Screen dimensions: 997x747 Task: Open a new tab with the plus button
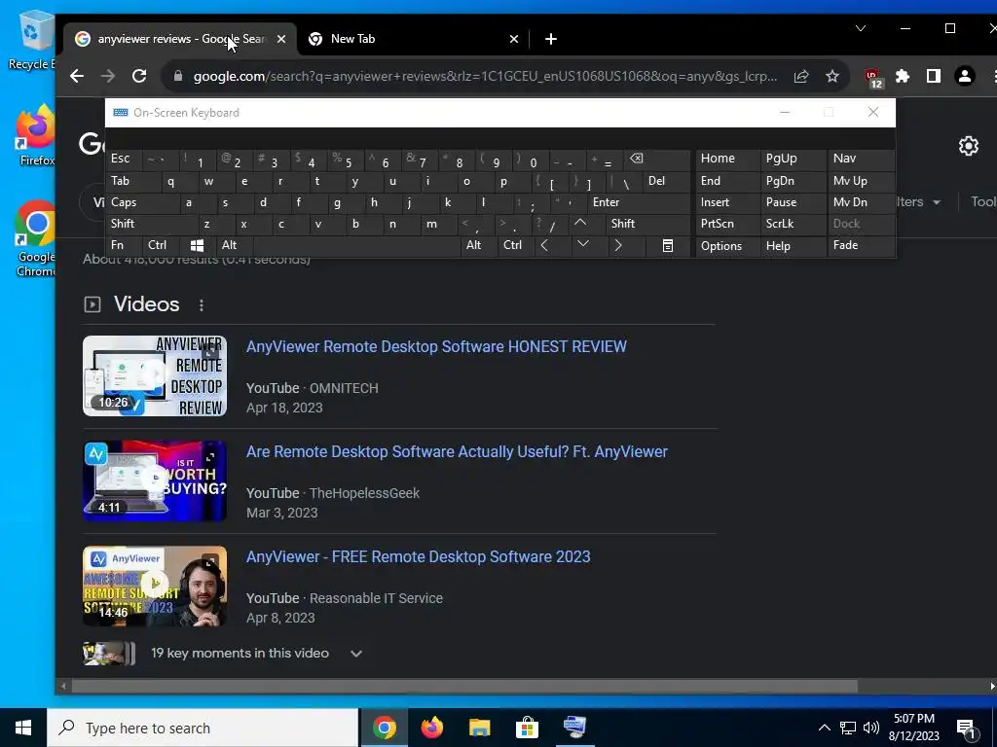pyautogui.click(x=551, y=39)
